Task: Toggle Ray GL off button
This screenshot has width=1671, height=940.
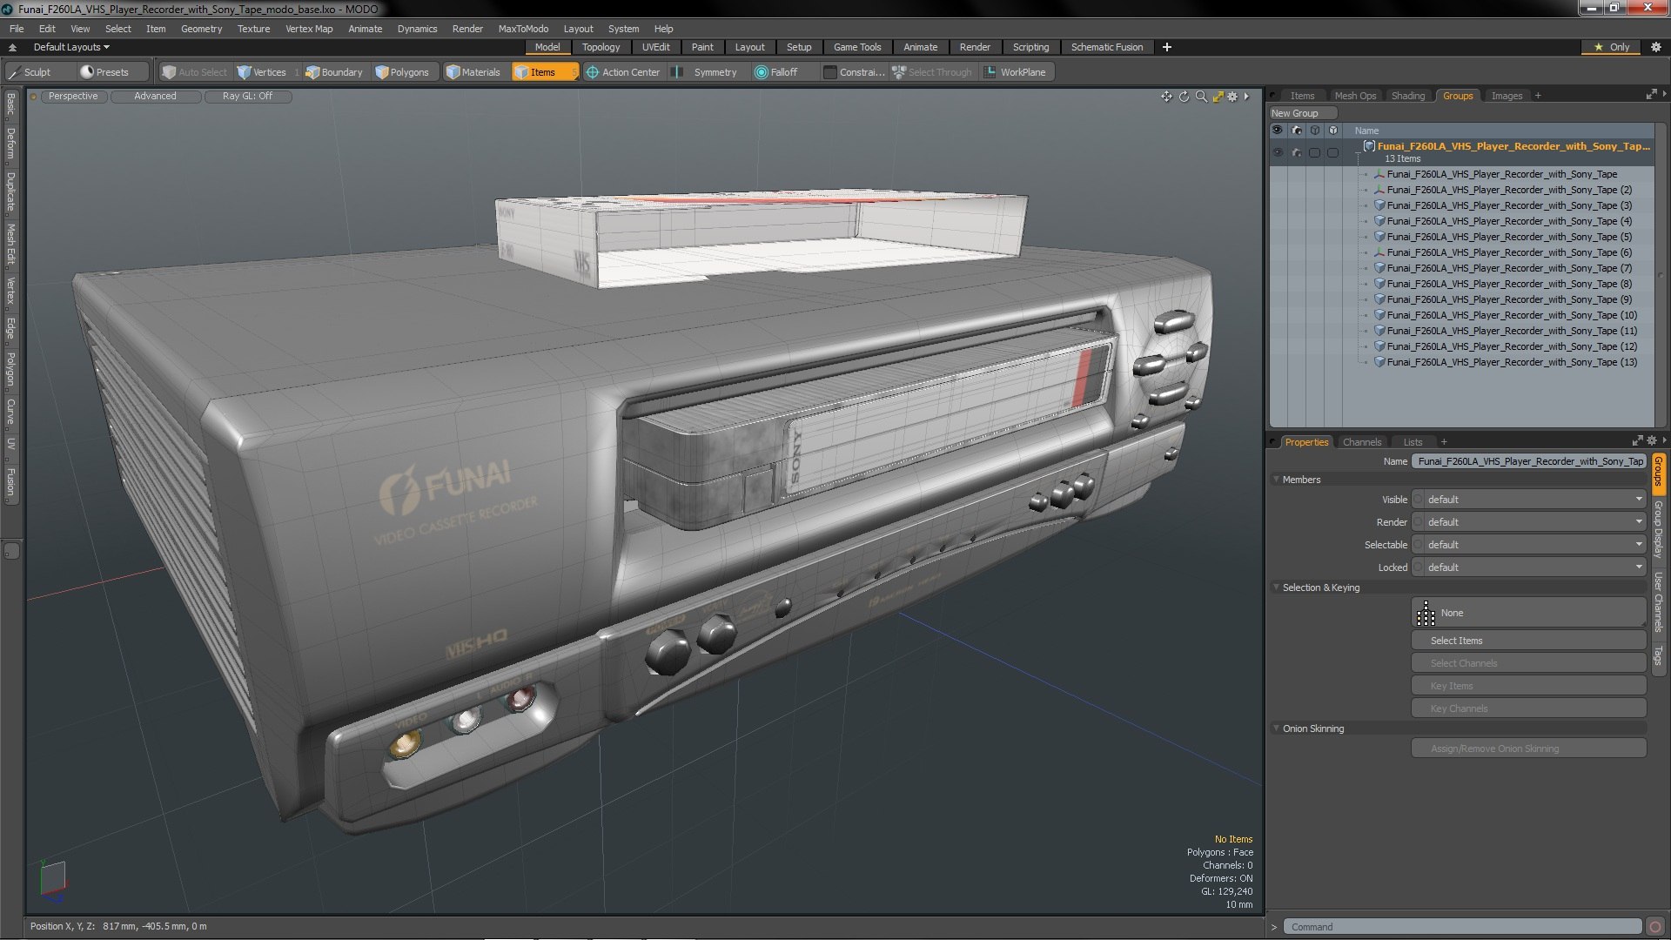Action: (247, 97)
